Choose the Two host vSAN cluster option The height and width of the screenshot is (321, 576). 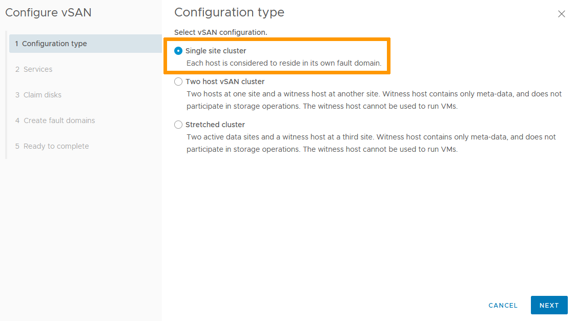click(178, 81)
